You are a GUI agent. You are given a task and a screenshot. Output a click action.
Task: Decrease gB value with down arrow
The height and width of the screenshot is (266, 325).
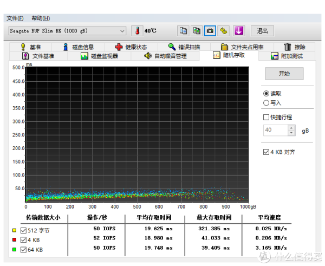tap(291, 133)
